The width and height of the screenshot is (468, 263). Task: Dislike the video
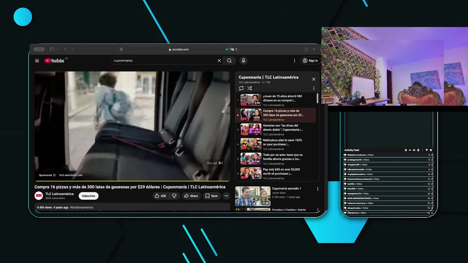click(174, 196)
